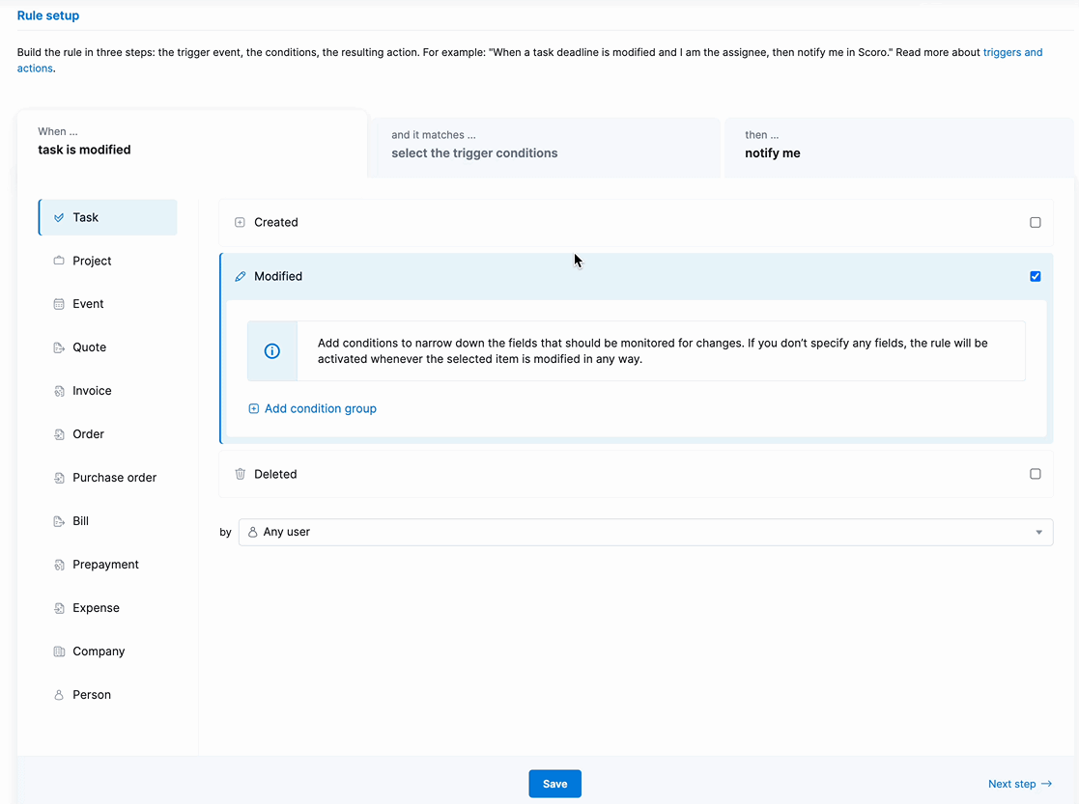Click the Expense icon
1079x804 pixels.
point(59,608)
